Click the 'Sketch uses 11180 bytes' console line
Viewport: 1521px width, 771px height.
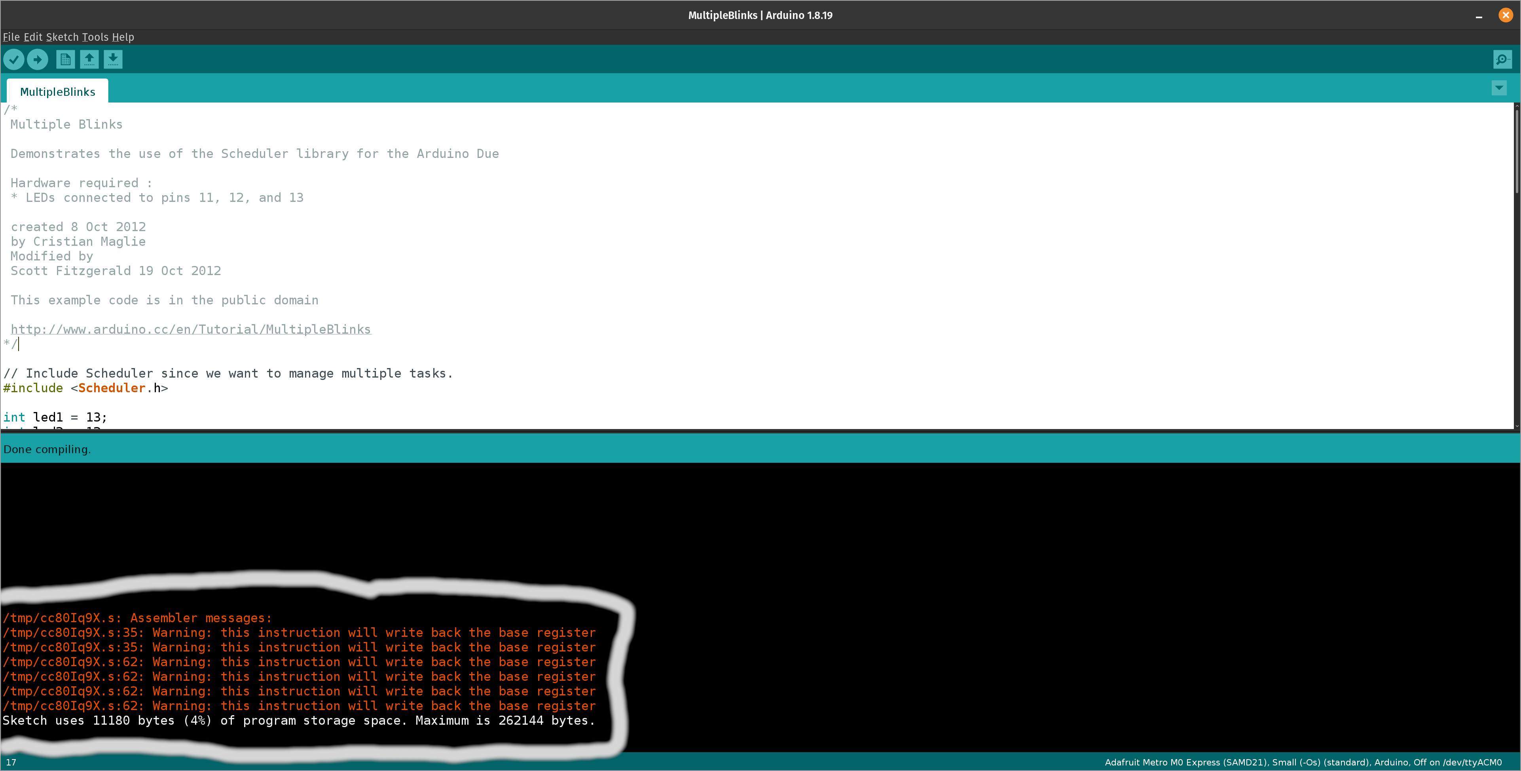click(x=299, y=720)
